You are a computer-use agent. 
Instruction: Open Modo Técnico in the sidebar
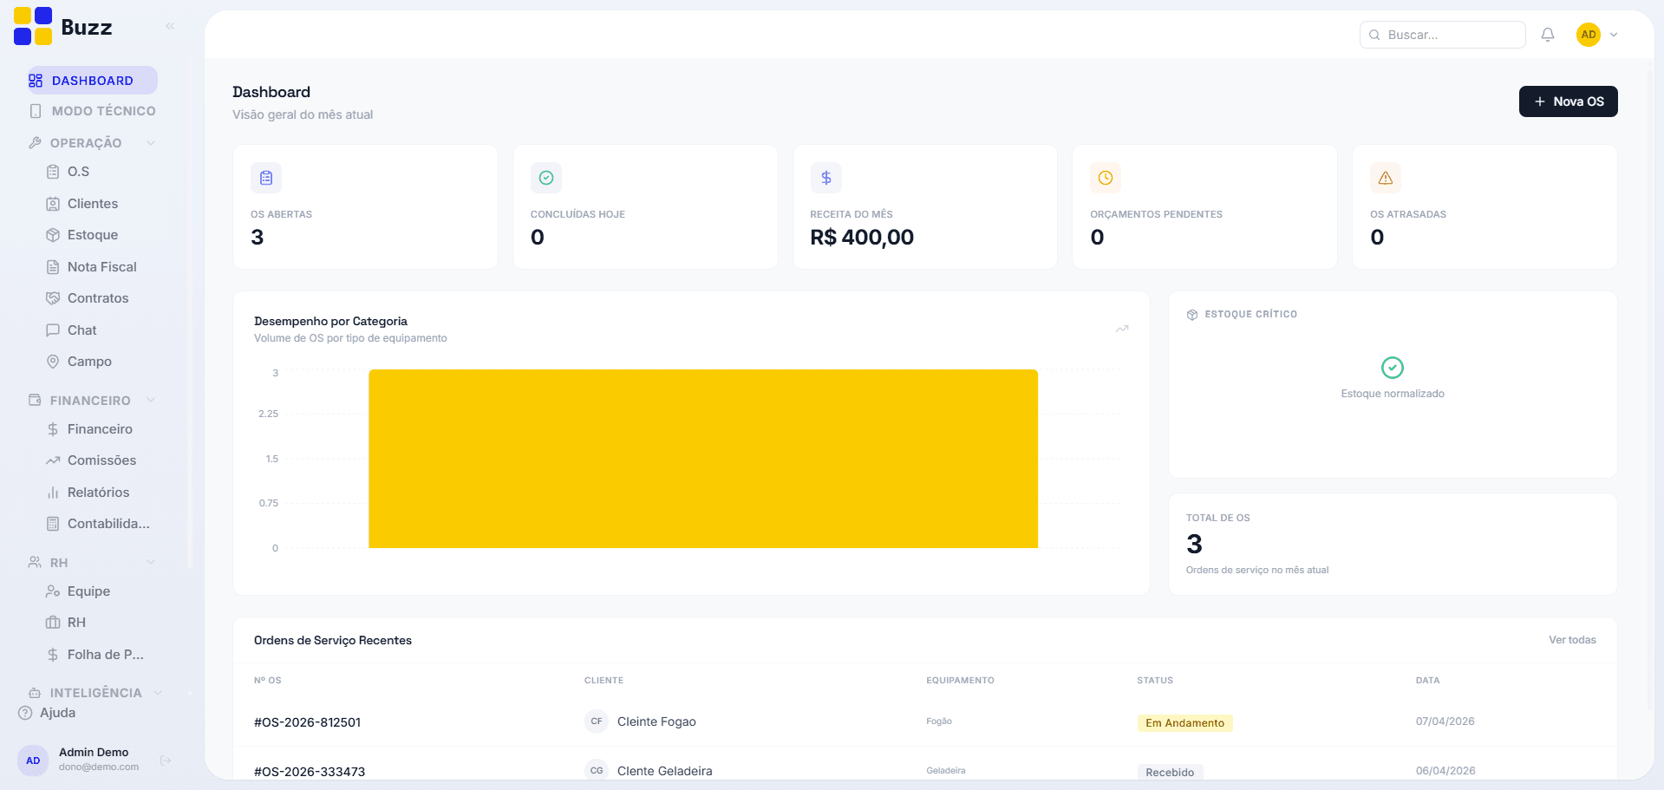[92, 111]
